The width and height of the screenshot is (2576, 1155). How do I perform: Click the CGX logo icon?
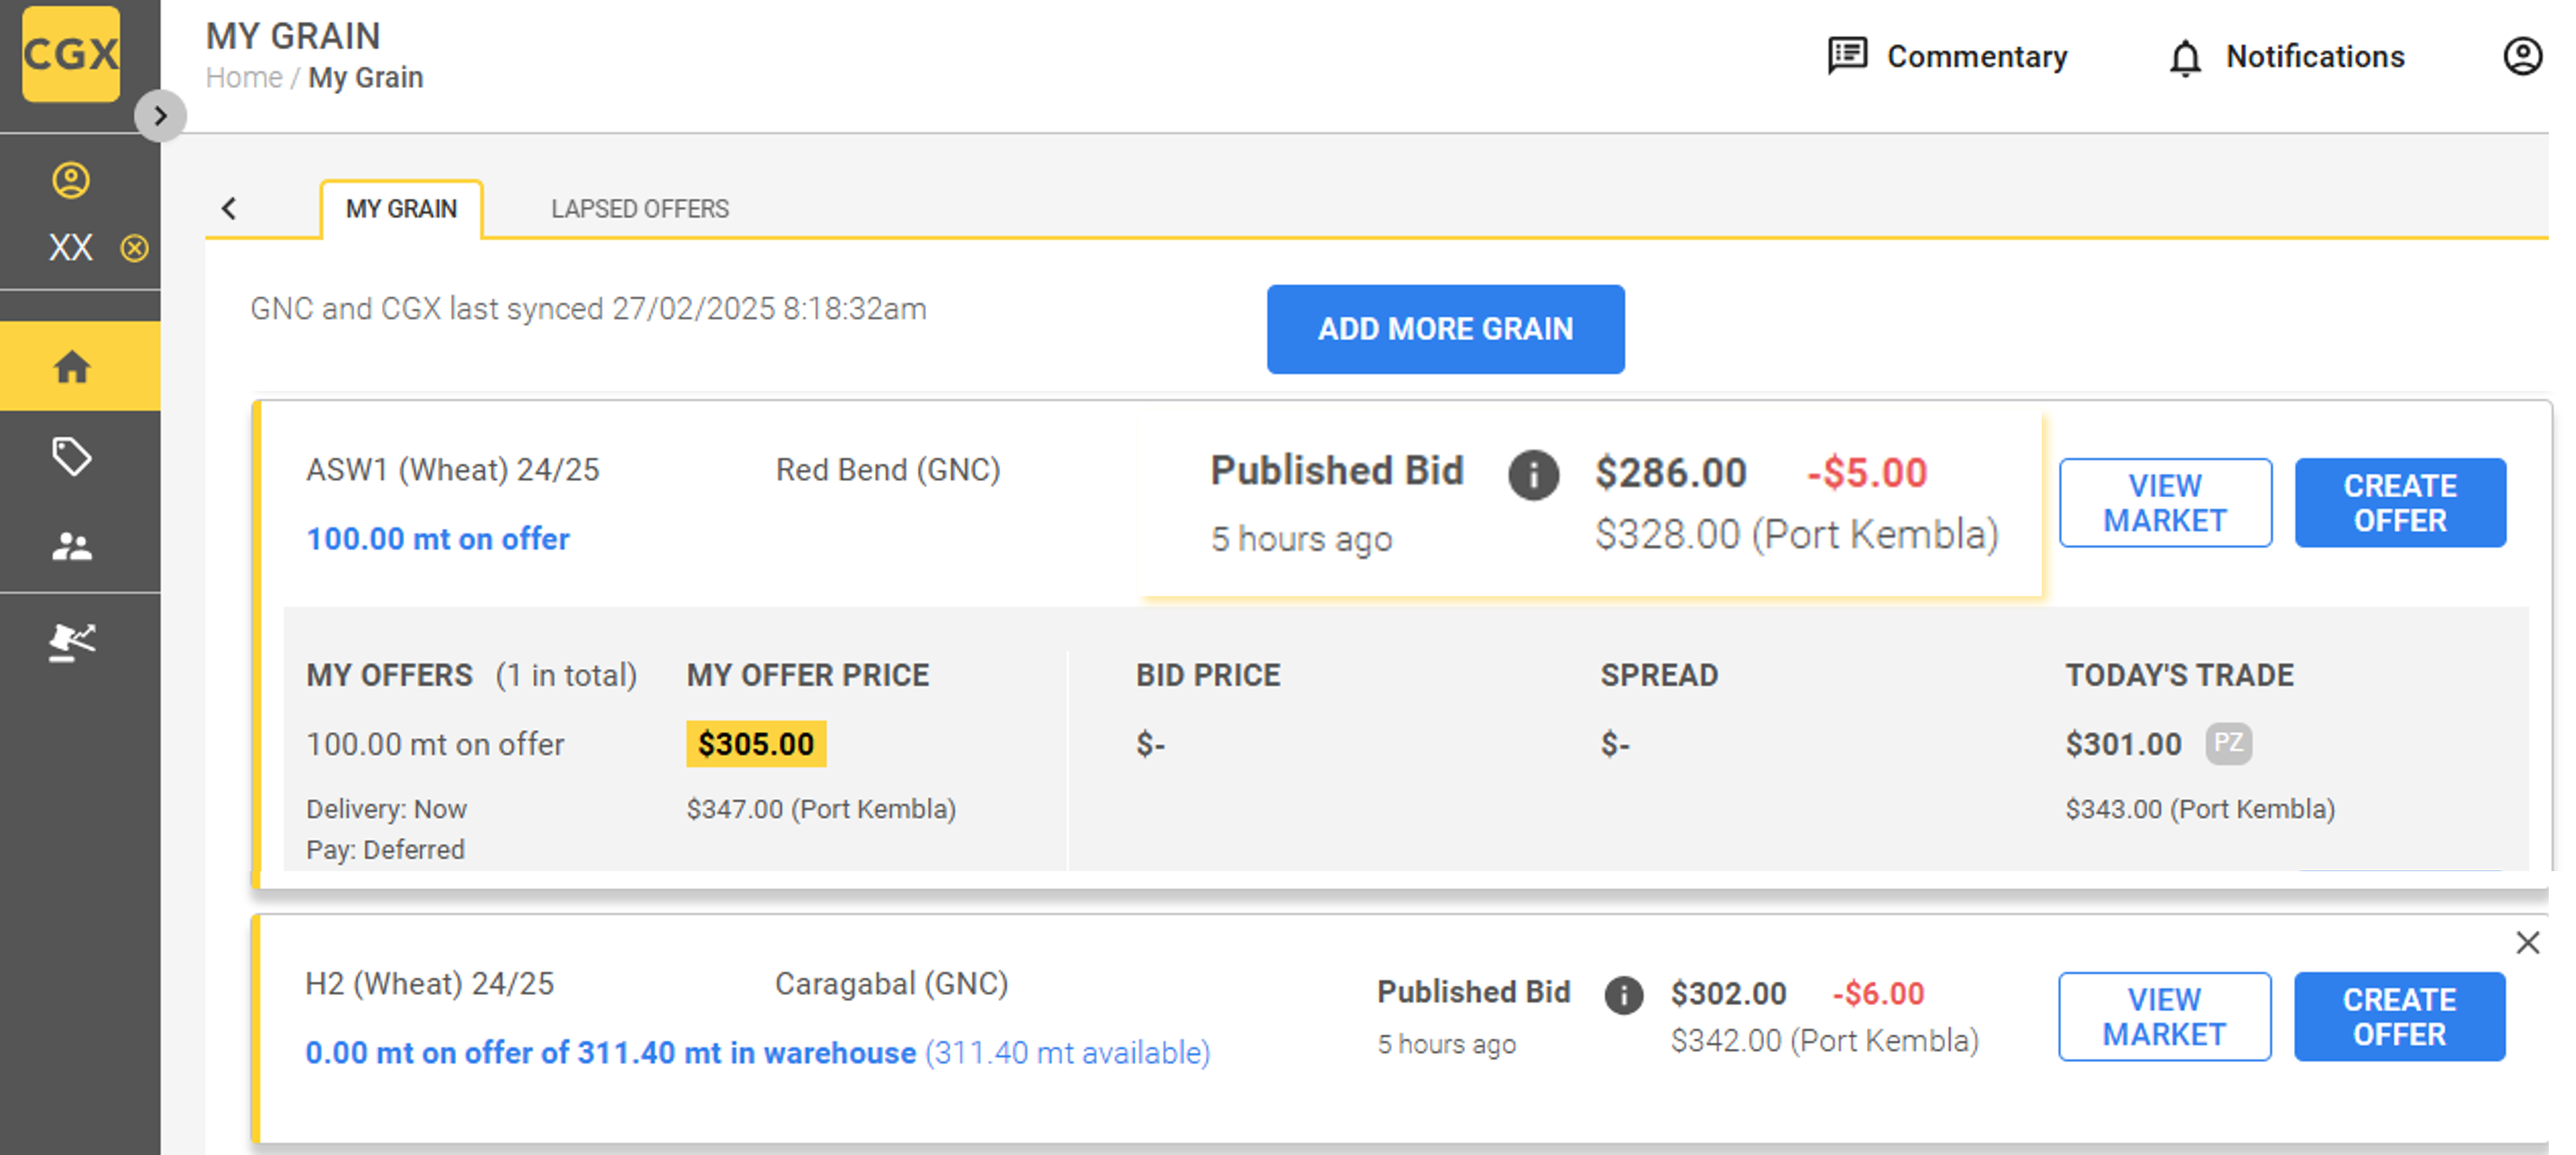tap(71, 54)
